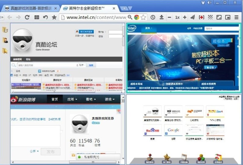Screen dimensions: 243x165
Task: Toggle bookmark star inside the address bar
Action: click(x=143, y=17)
